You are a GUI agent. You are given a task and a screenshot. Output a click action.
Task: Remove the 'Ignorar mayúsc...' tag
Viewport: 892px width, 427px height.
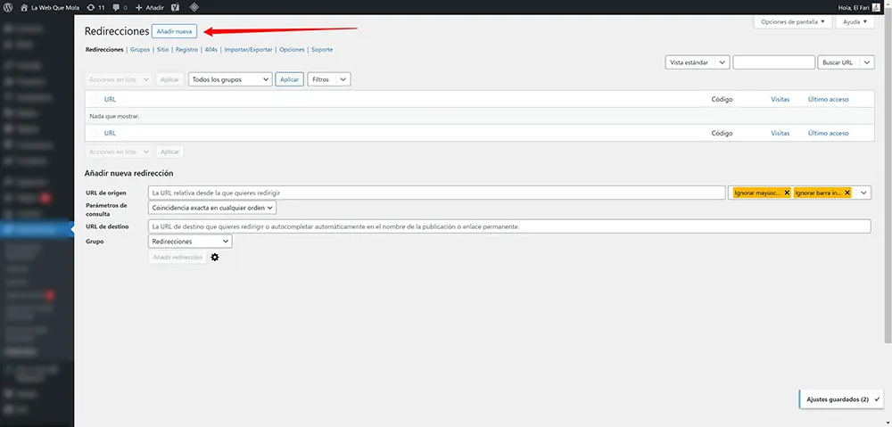(x=787, y=193)
